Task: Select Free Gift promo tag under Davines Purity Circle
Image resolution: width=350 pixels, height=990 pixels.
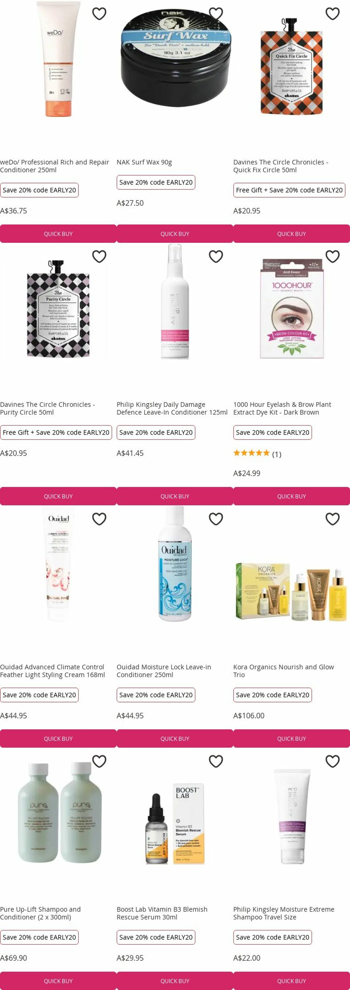Action: pos(56,432)
